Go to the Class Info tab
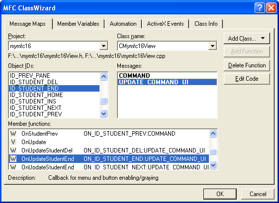 (x=206, y=24)
